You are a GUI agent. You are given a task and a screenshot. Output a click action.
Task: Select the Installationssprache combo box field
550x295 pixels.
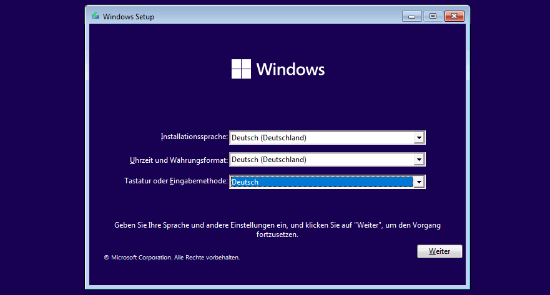[x=327, y=138]
